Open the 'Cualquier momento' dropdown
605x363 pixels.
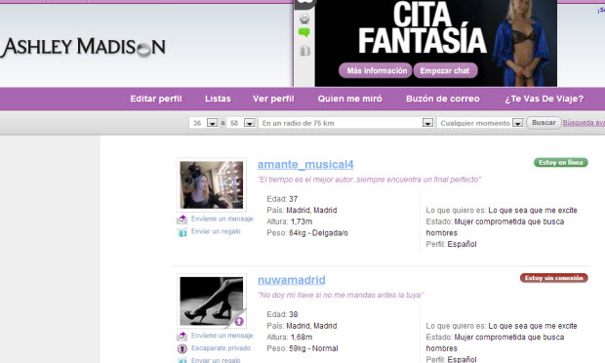click(480, 123)
